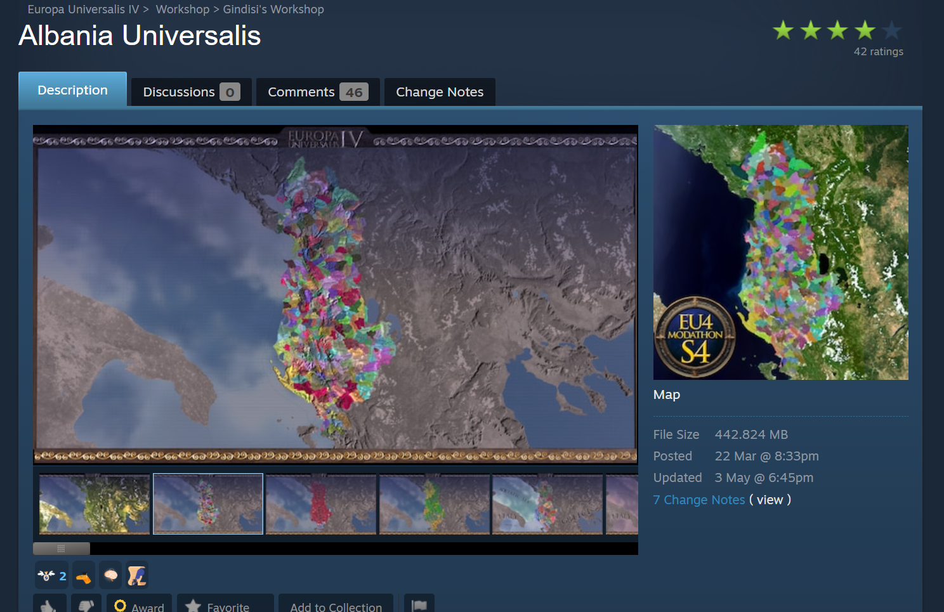The height and width of the screenshot is (612, 944).
Task: Open the EU4 Modathon S4 mod image
Action: point(781,252)
